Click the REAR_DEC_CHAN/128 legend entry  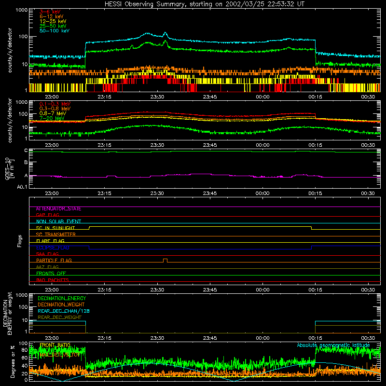(x=64, y=311)
